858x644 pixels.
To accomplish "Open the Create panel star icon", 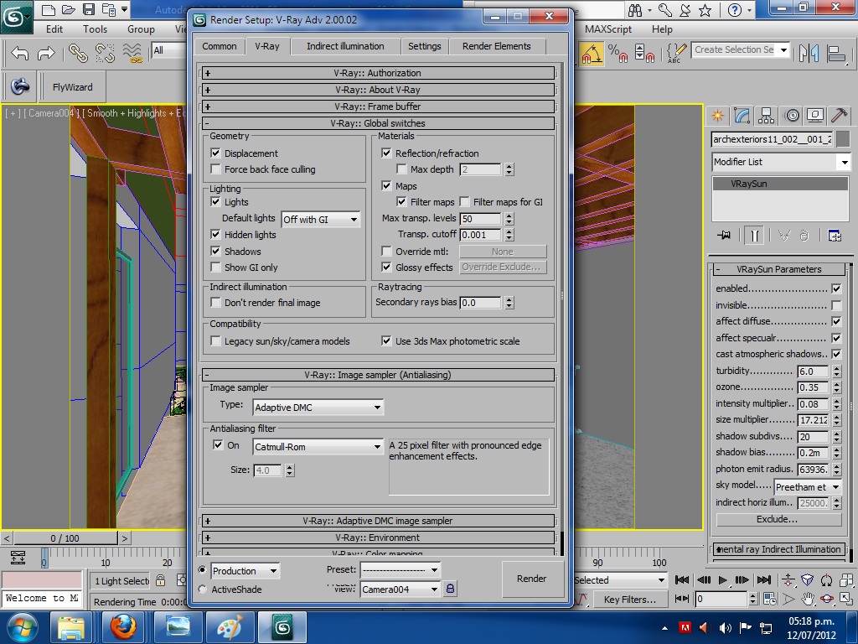I will pos(717,116).
